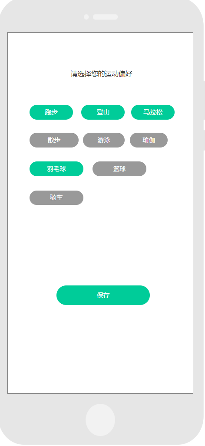The image size is (205, 446).
Task: Click the front camera dot
Action: (x=86, y=17)
